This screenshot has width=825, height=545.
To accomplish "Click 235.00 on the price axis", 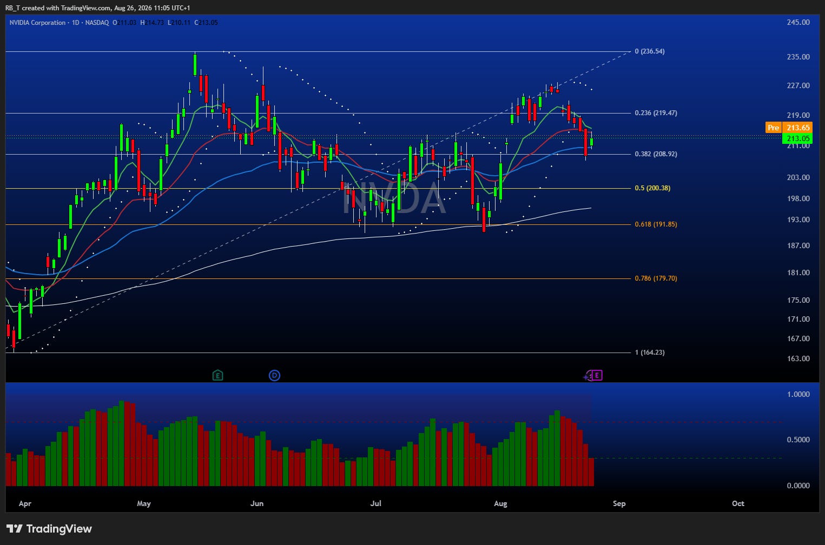I will 798,57.
